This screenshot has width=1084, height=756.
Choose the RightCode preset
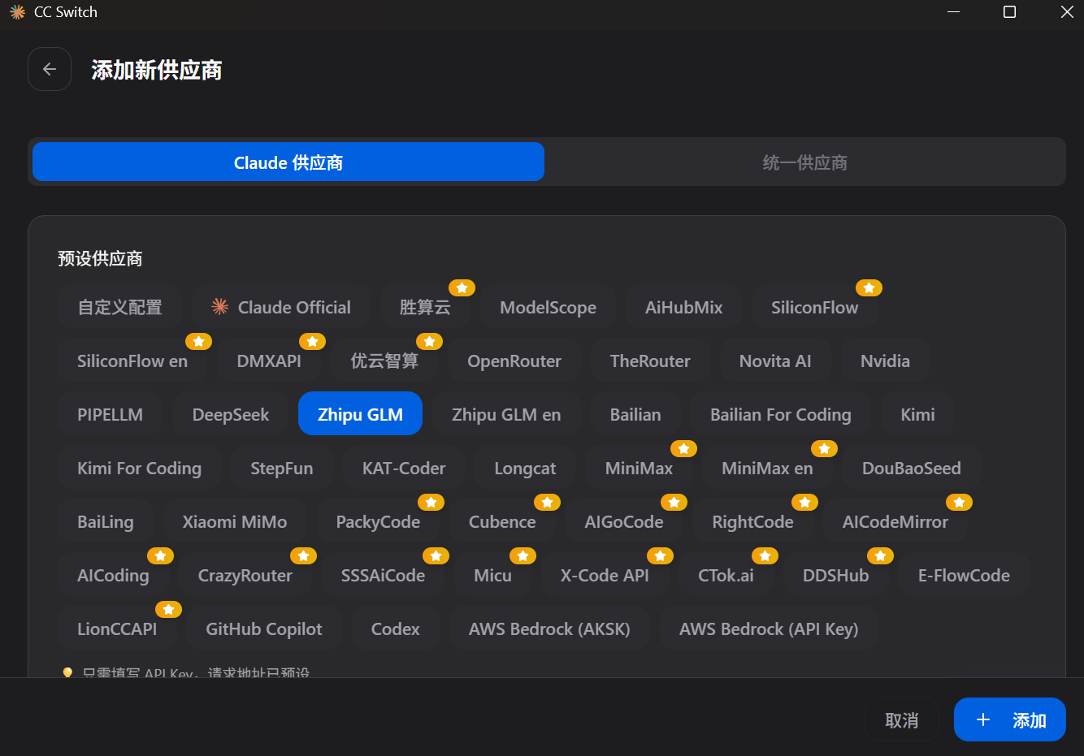tap(752, 521)
